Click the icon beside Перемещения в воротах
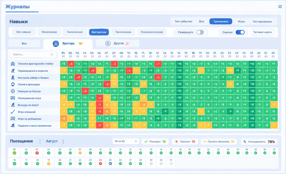The height and width of the screenshot is (174, 286). pos(13,70)
